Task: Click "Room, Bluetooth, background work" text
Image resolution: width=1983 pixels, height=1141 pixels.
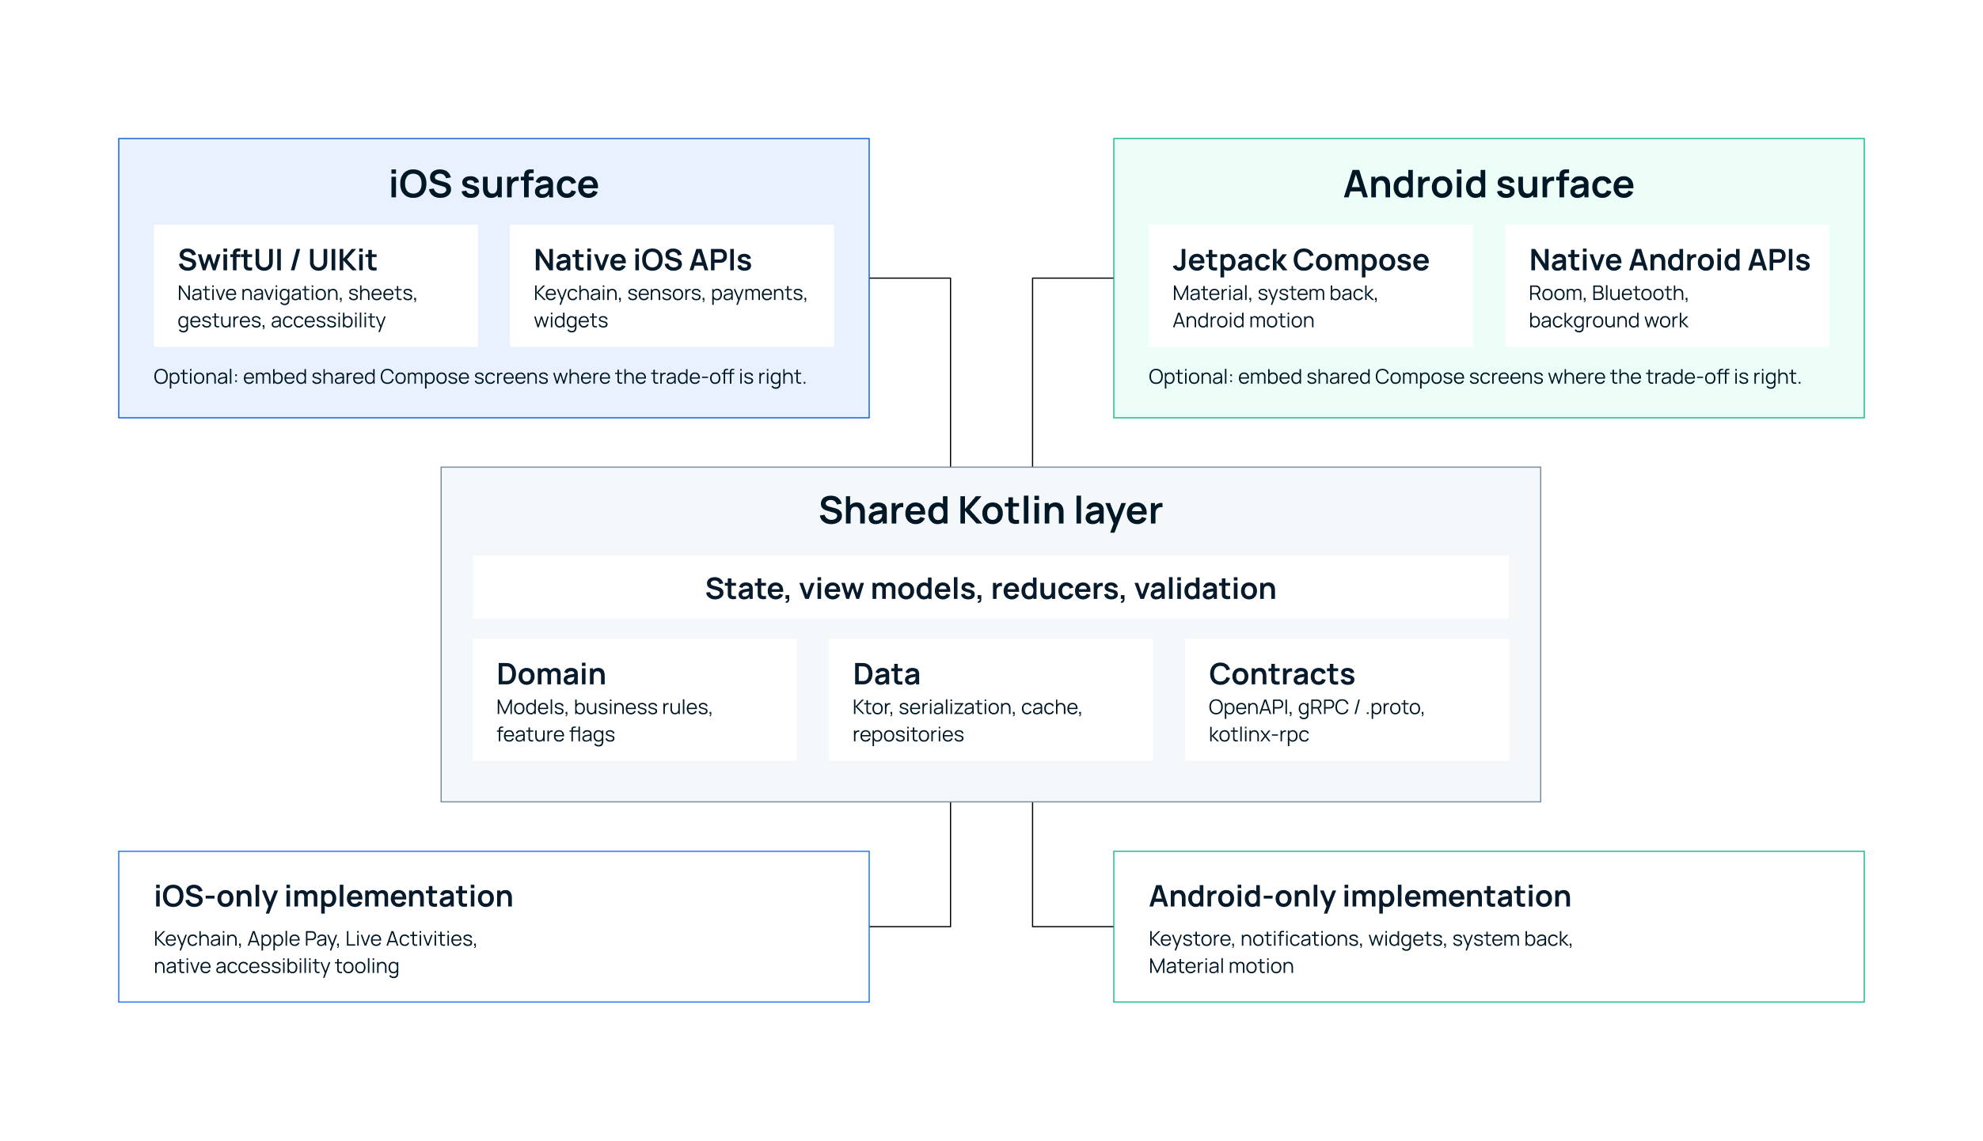Action: [x=1609, y=307]
